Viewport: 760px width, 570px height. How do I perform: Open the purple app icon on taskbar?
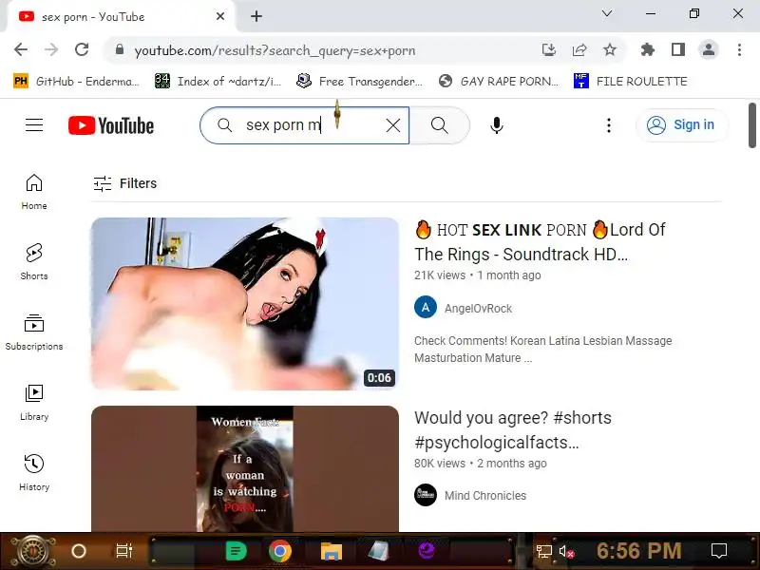click(427, 551)
